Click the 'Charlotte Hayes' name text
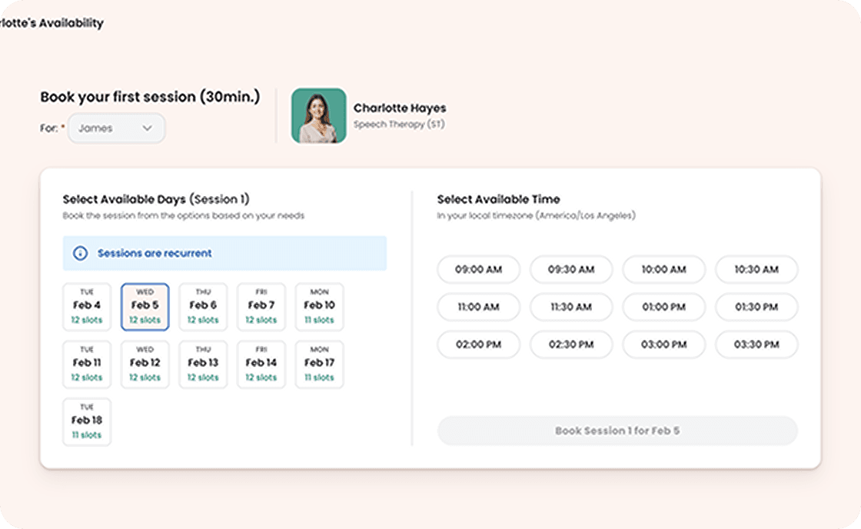The image size is (861, 529). (400, 108)
